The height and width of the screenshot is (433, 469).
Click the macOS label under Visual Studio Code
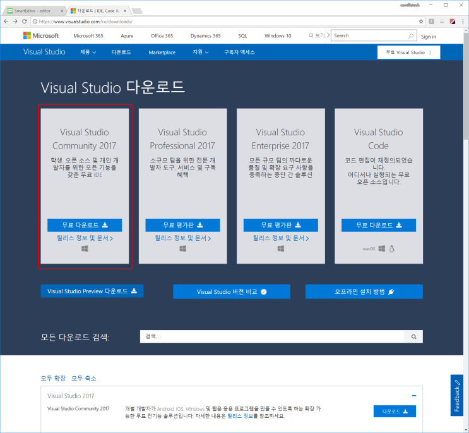pyautogui.click(x=369, y=249)
